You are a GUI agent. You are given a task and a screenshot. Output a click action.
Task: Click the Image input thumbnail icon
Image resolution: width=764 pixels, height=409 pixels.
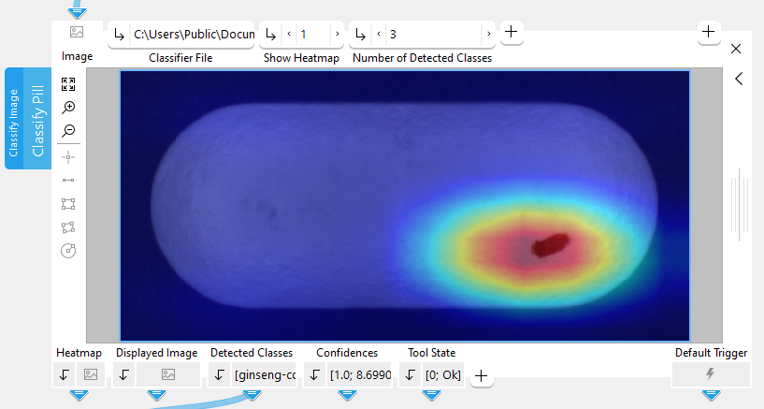click(x=77, y=33)
